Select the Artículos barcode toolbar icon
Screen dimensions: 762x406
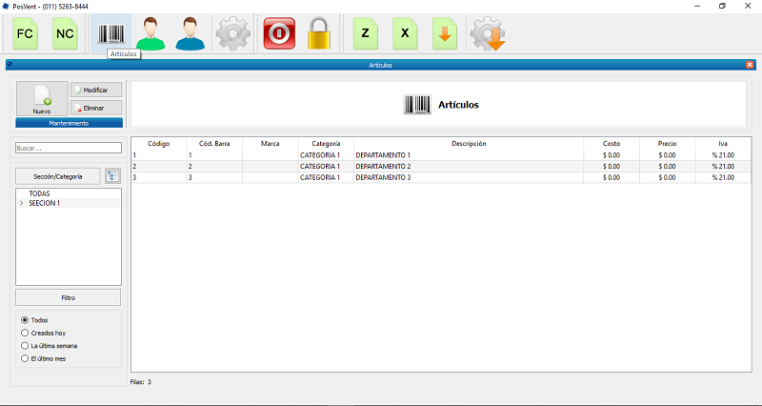[111, 33]
